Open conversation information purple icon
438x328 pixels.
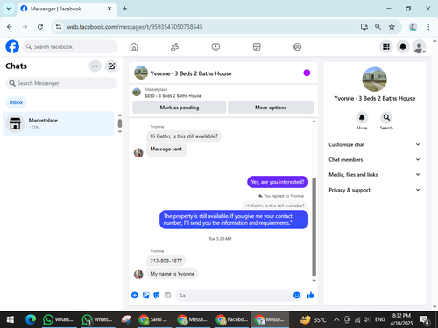(307, 73)
